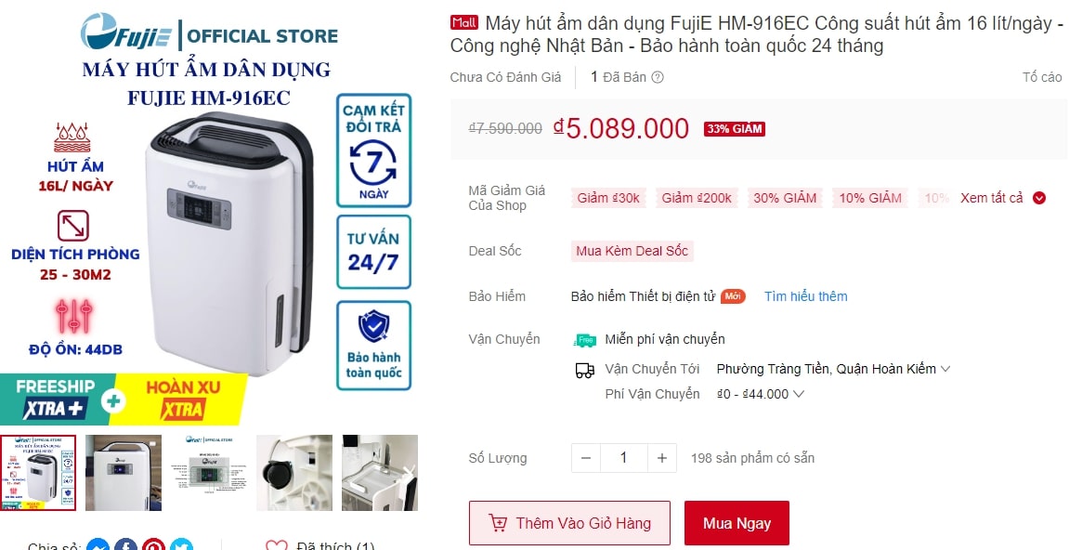View the wheel close-up thumbnail image

point(294,473)
